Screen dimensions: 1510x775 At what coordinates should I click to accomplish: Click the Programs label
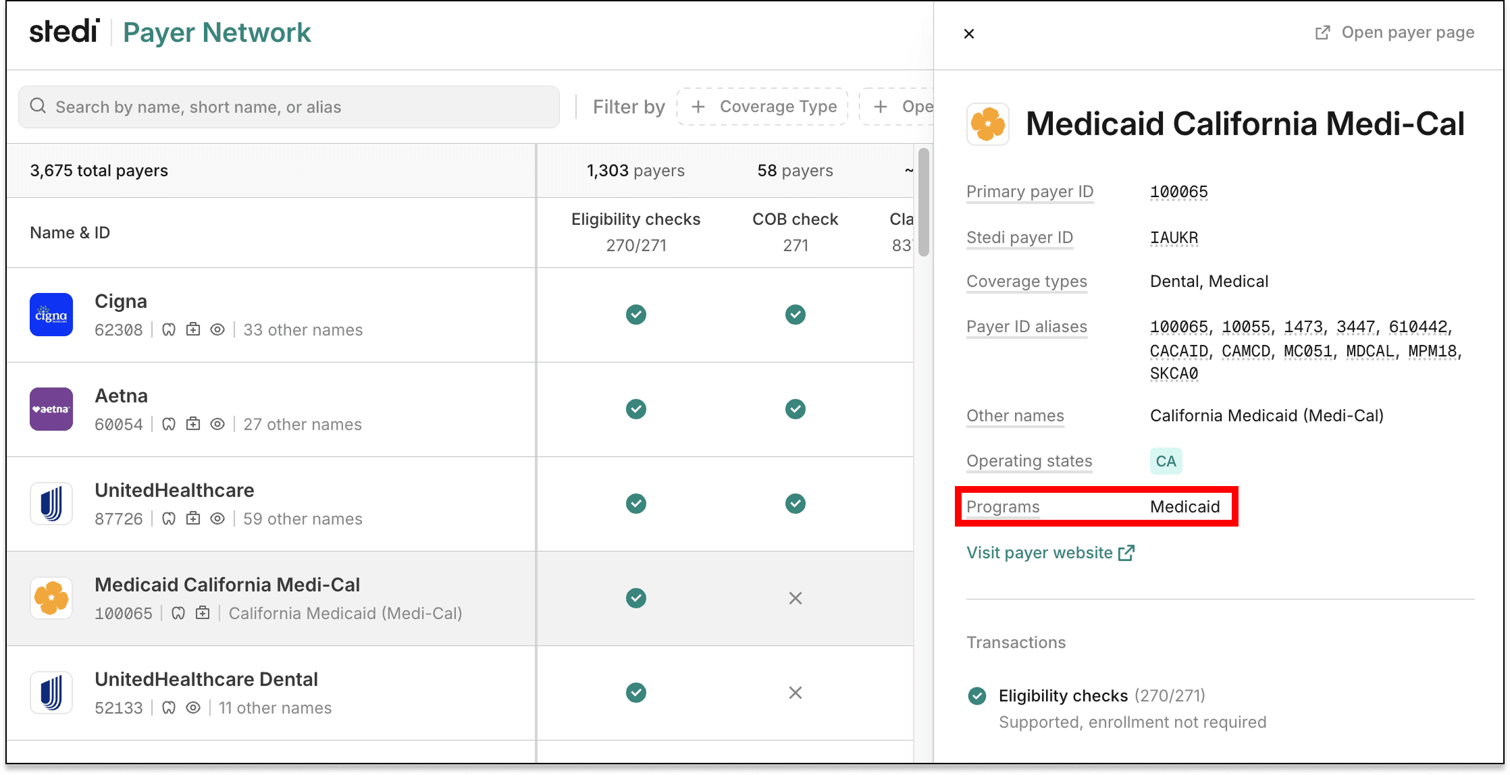pyautogui.click(x=1003, y=507)
